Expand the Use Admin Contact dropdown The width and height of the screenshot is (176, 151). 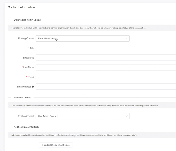click(82, 116)
